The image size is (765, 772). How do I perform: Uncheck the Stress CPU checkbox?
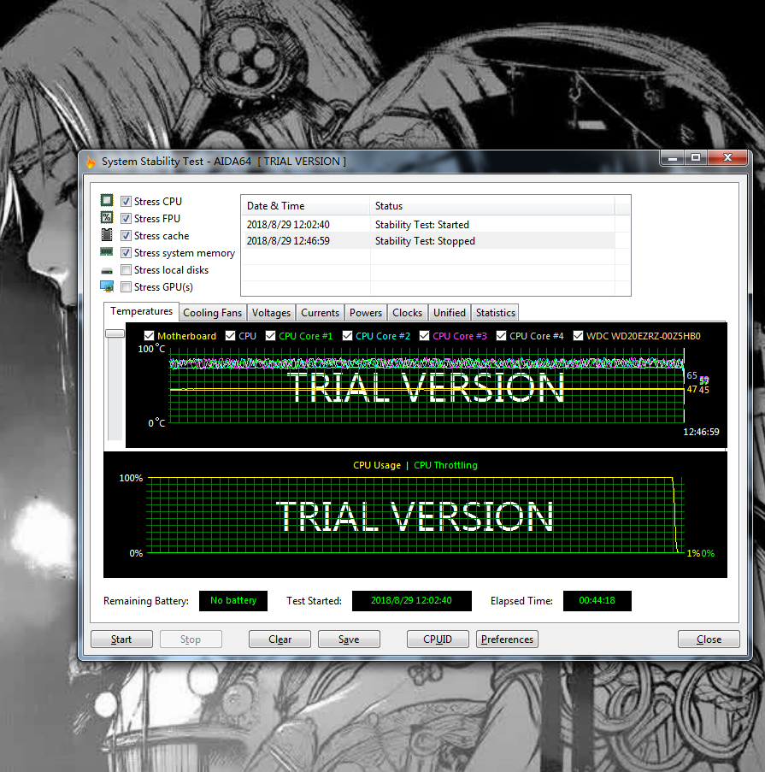tap(126, 202)
